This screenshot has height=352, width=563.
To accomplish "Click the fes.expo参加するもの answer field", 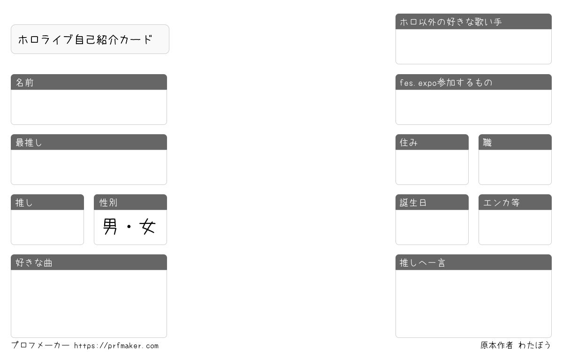I will pos(473,107).
